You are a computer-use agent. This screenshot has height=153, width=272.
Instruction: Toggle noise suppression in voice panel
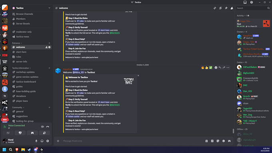[42, 127]
